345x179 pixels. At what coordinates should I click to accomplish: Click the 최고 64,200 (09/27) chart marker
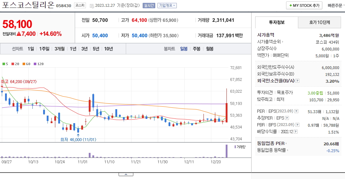18,82
